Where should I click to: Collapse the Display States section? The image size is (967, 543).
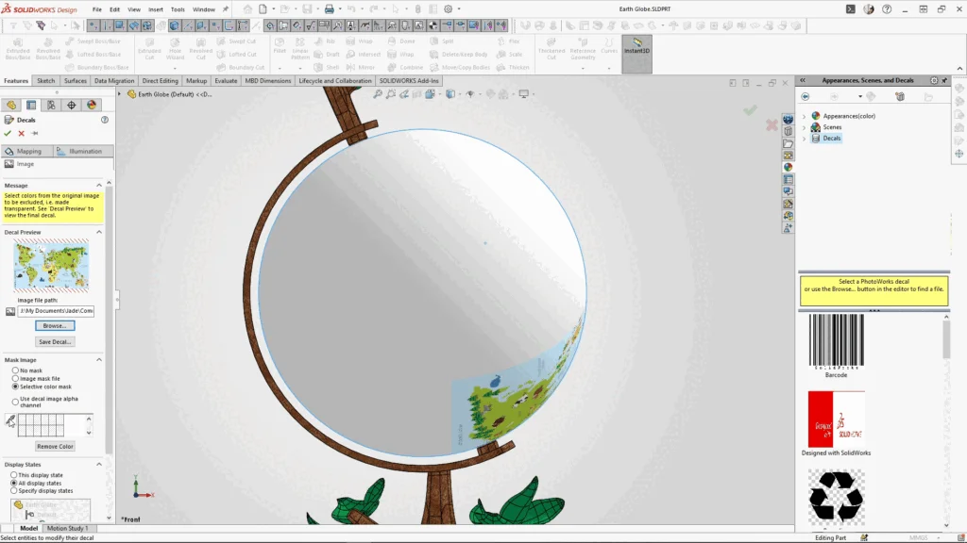click(x=98, y=464)
